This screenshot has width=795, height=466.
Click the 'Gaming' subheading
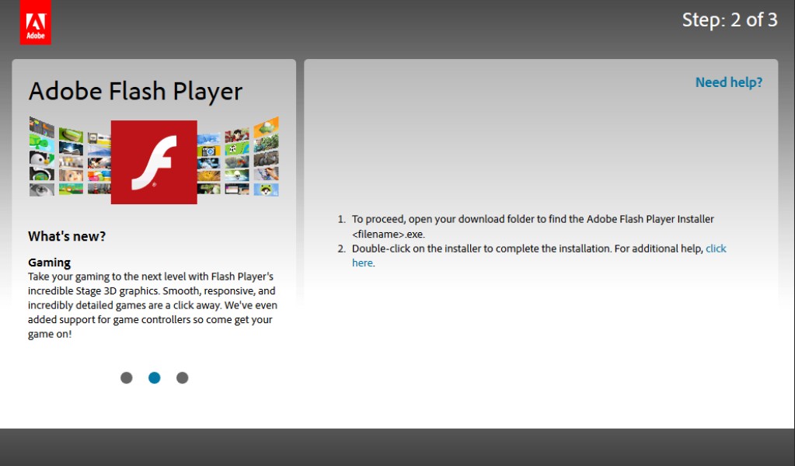coord(49,263)
